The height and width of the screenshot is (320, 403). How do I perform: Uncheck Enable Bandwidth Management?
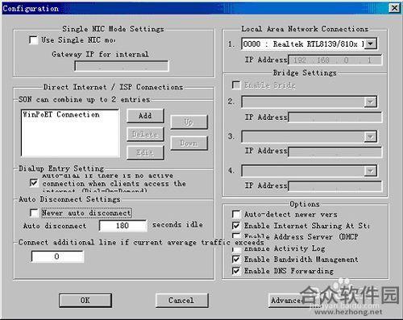pos(236,260)
